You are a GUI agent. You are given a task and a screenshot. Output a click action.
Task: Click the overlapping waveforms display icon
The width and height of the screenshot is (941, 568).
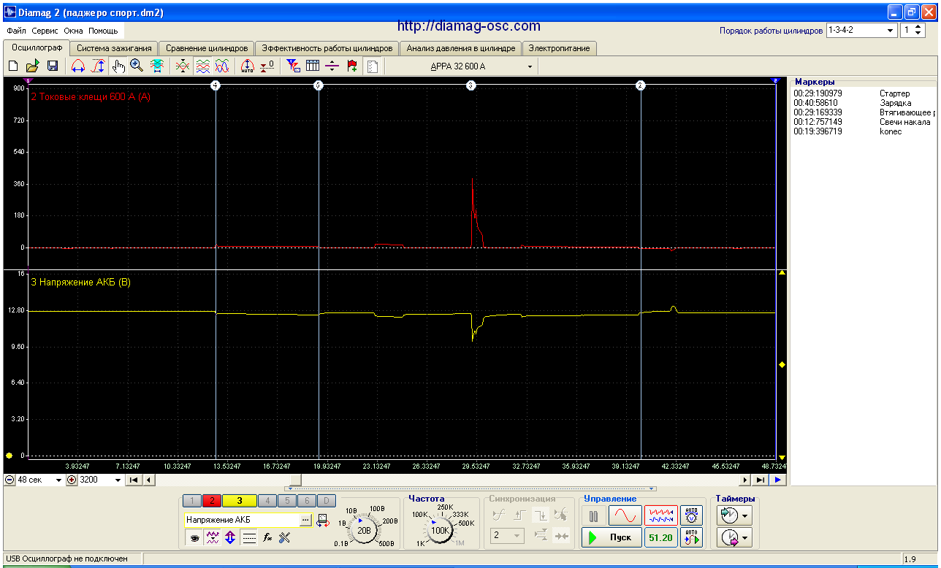pyautogui.click(x=222, y=66)
